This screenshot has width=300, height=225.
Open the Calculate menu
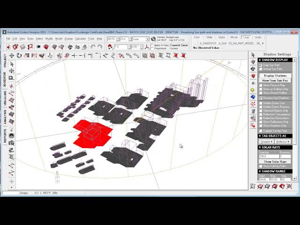tap(80, 39)
